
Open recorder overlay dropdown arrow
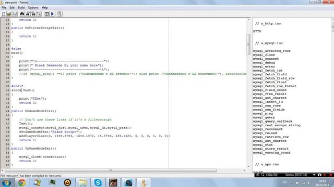[314, 175]
